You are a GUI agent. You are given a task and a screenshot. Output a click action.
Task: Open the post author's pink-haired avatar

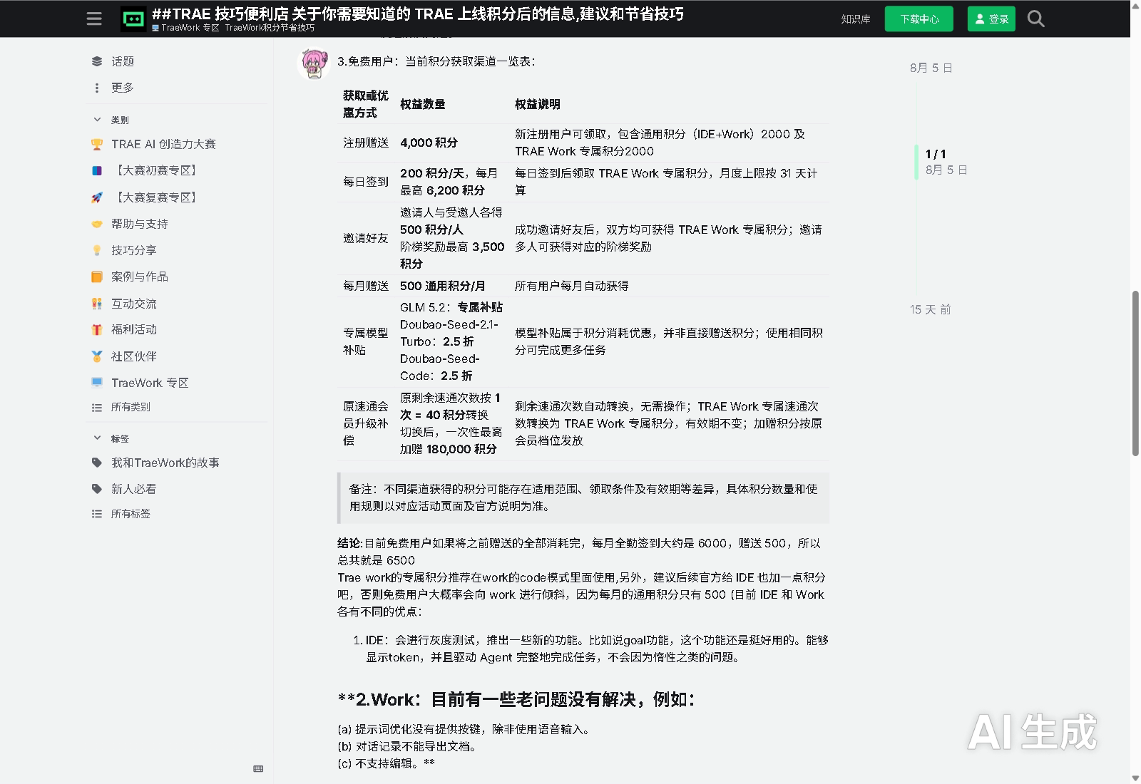coord(314,63)
